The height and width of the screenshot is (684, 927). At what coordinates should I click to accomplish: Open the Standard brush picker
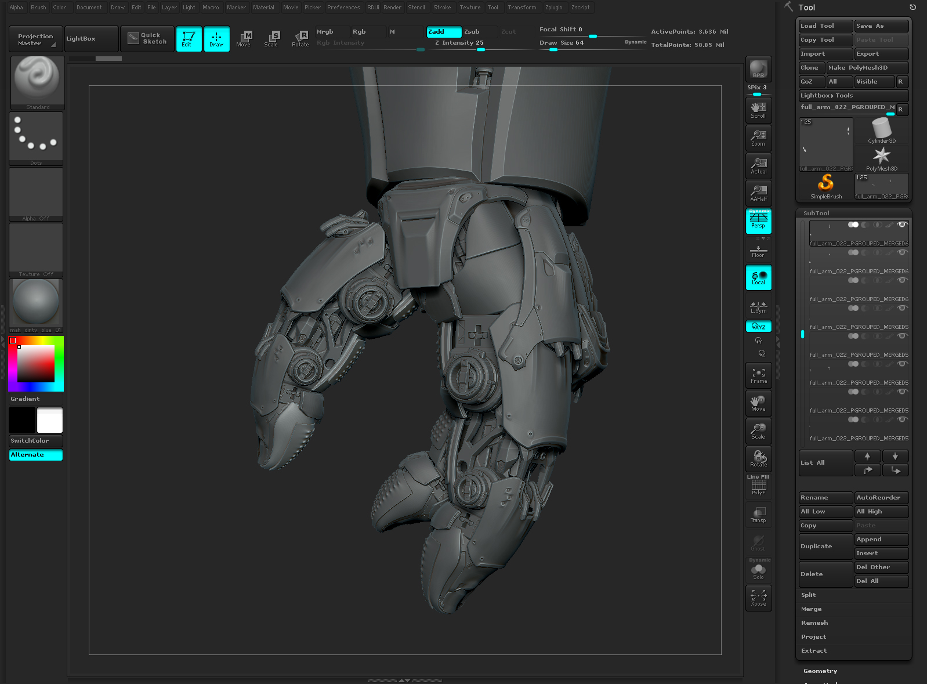pos(37,83)
